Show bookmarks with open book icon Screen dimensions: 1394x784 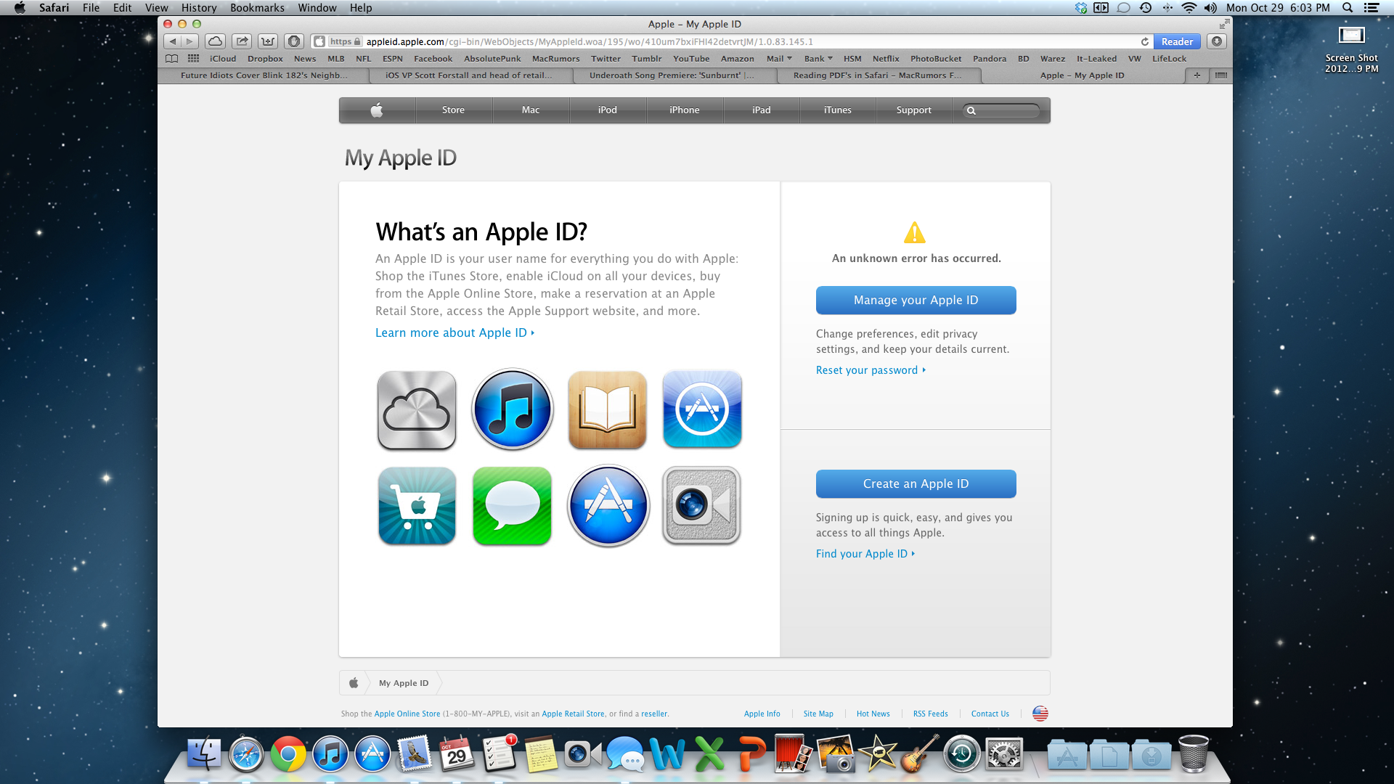[172, 59]
